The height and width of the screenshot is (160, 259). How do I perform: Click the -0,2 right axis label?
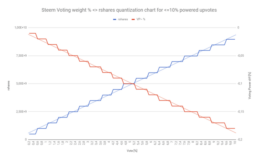tap(240, 139)
